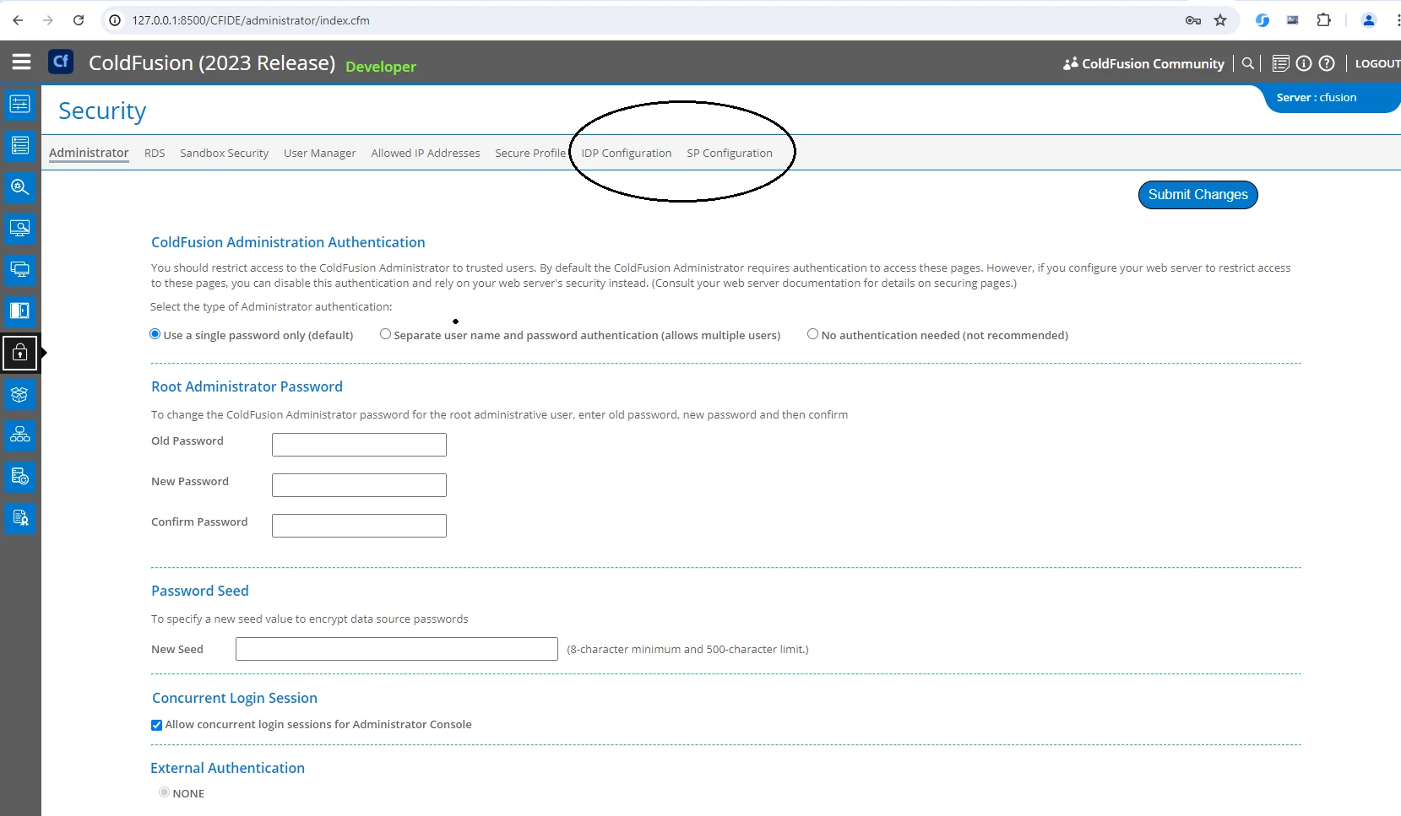Select the Security padlock icon in sidebar

[19, 353]
